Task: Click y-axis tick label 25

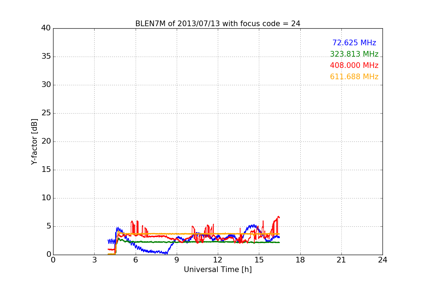Action: click(x=46, y=113)
